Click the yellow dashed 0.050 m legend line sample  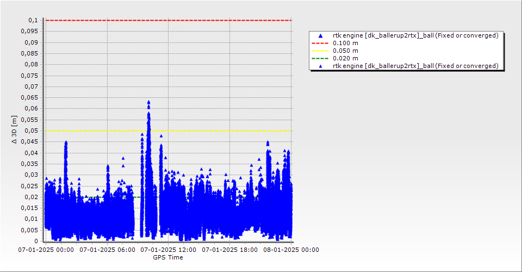320,51
